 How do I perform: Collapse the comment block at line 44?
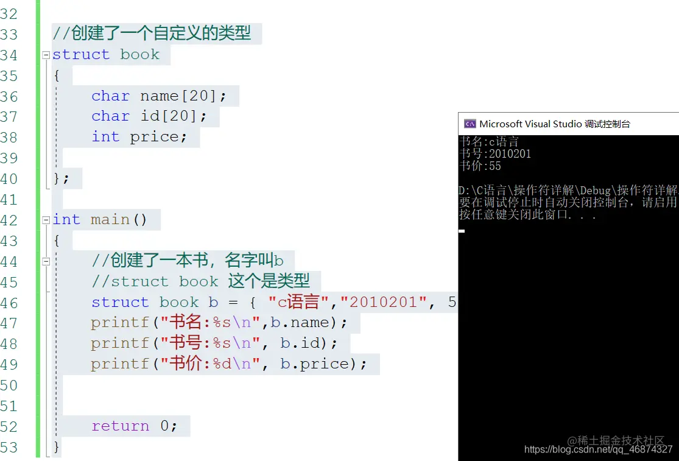[46, 261]
